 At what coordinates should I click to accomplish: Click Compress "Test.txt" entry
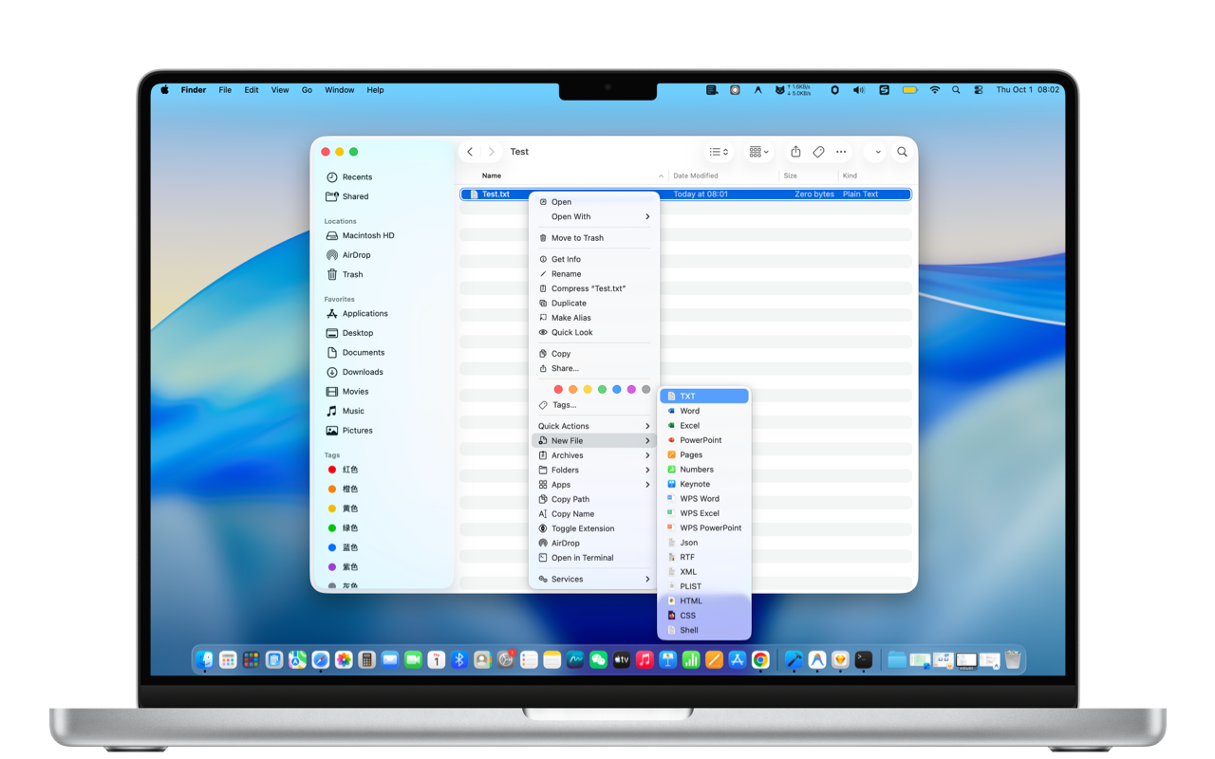(594, 288)
